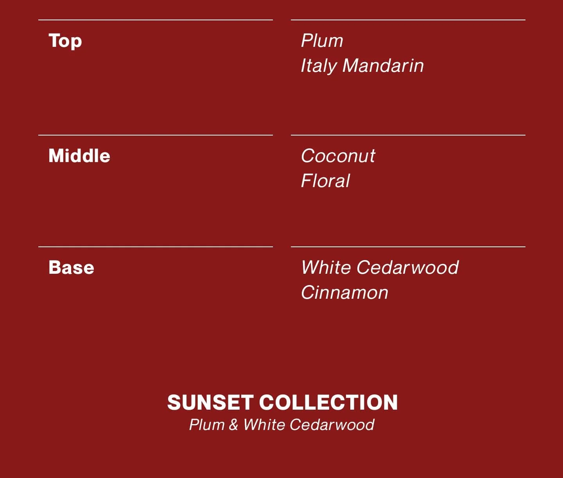
Task: Click the divider line above White Cedarwood
Action: click(x=408, y=247)
